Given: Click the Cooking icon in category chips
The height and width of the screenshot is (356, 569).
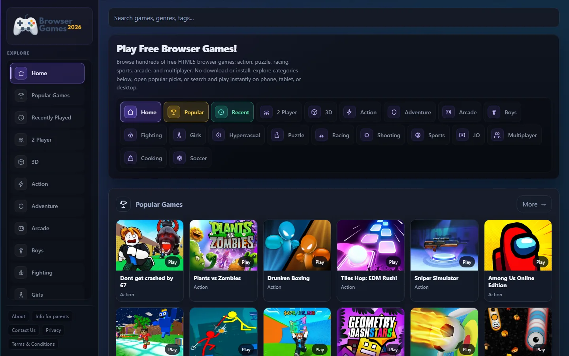Looking at the screenshot, I should pos(130,158).
